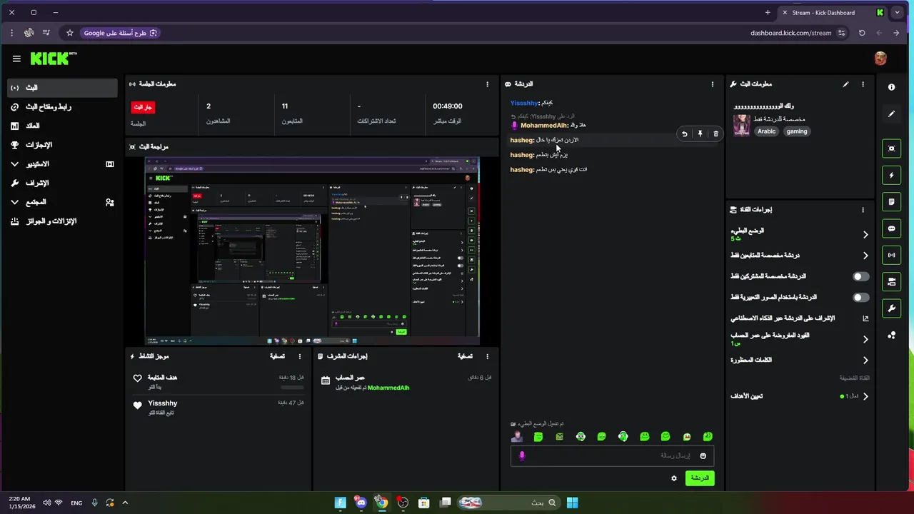Open the Kick hamburger menu
The image size is (914, 514).
pyautogui.click(x=16, y=59)
